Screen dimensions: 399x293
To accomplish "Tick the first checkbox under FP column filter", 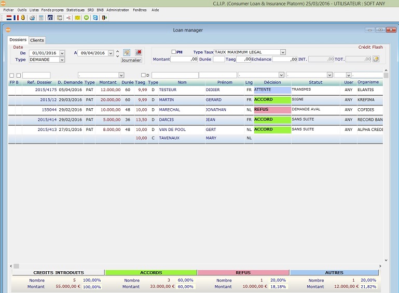I will coord(11,76).
